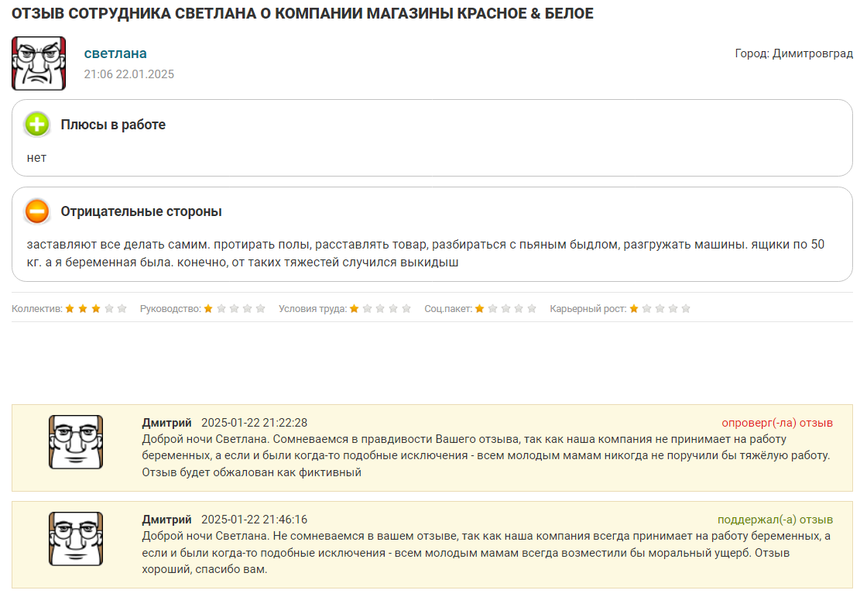The height and width of the screenshot is (597, 860).
Task: Click the comment timestamp 2025-01-22 21:46:16
Action: (255, 519)
